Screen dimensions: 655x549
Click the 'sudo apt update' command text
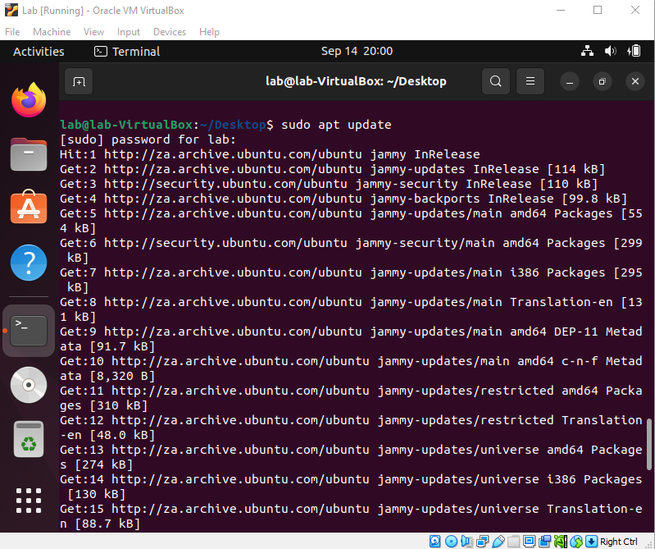click(336, 125)
